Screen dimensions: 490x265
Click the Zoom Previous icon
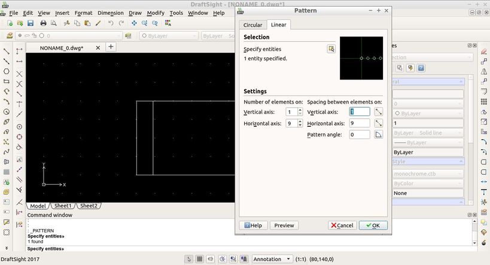[155, 23]
